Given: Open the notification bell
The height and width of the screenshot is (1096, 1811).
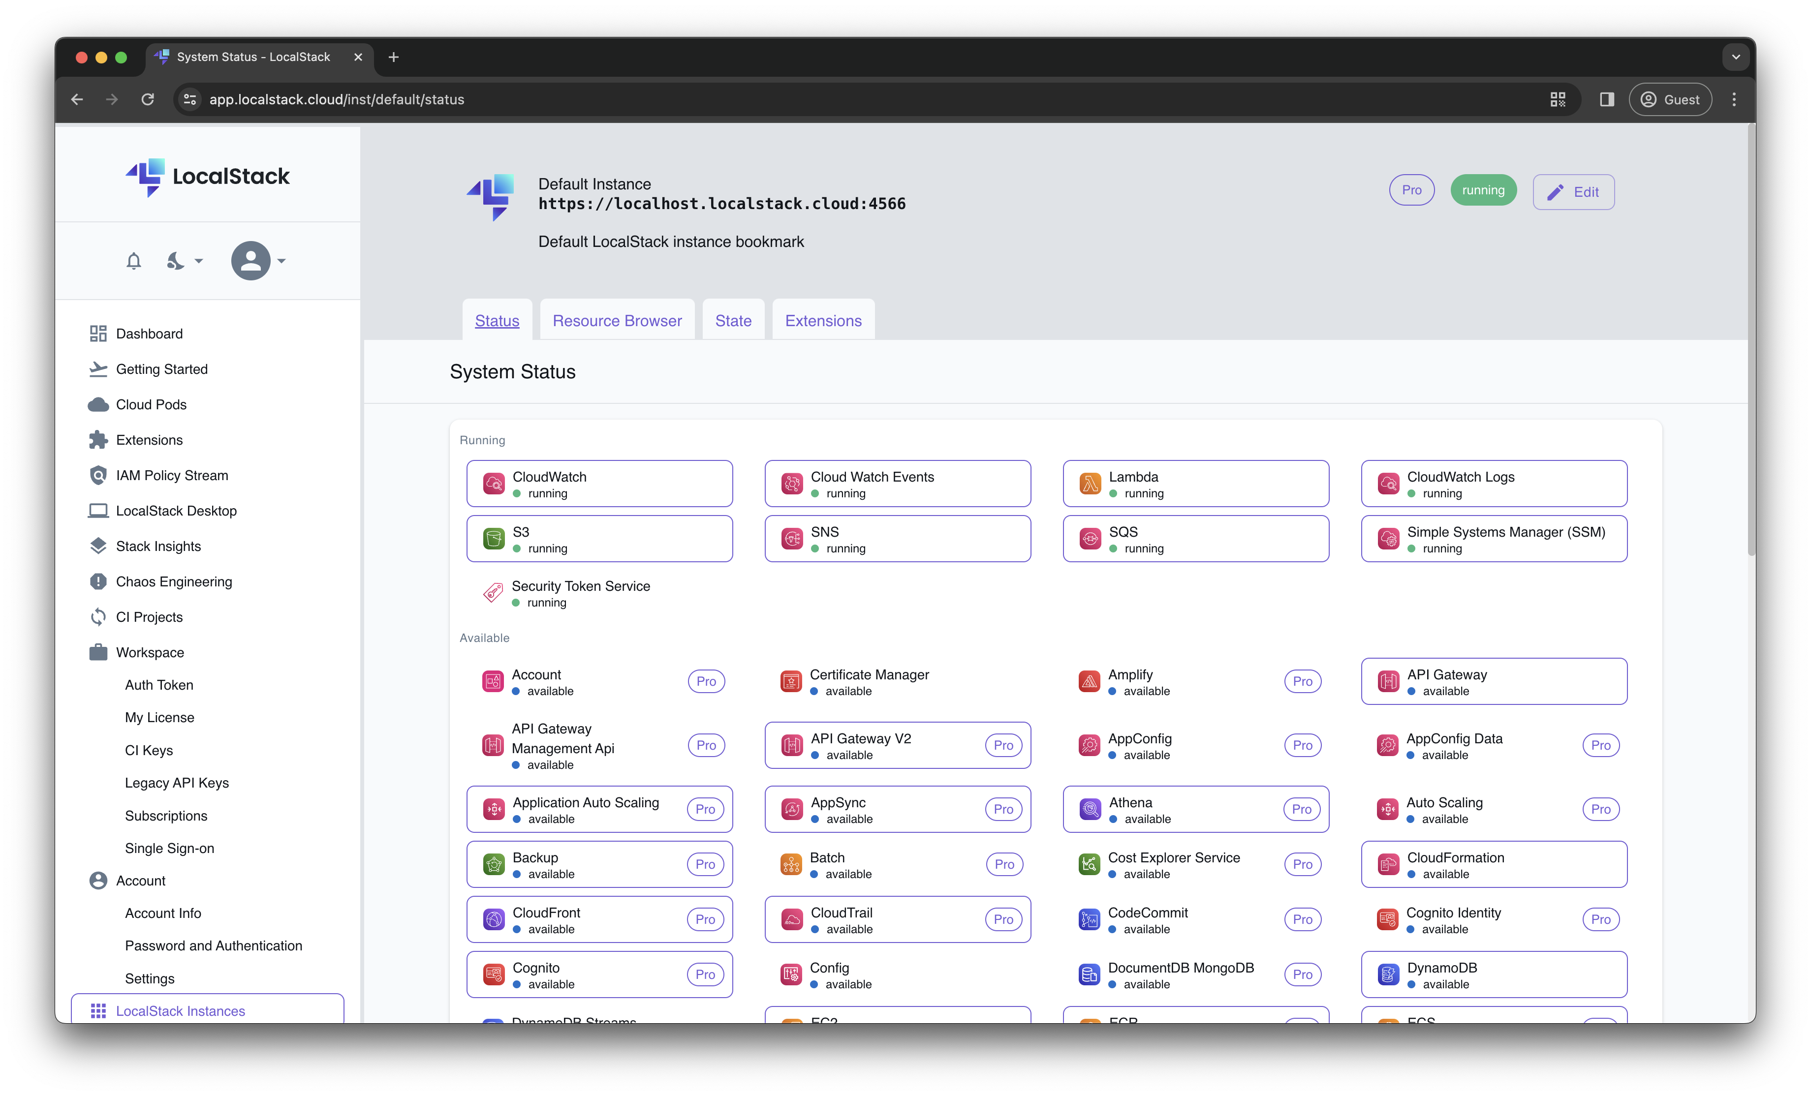Looking at the screenshot, I should click(133, 261).
